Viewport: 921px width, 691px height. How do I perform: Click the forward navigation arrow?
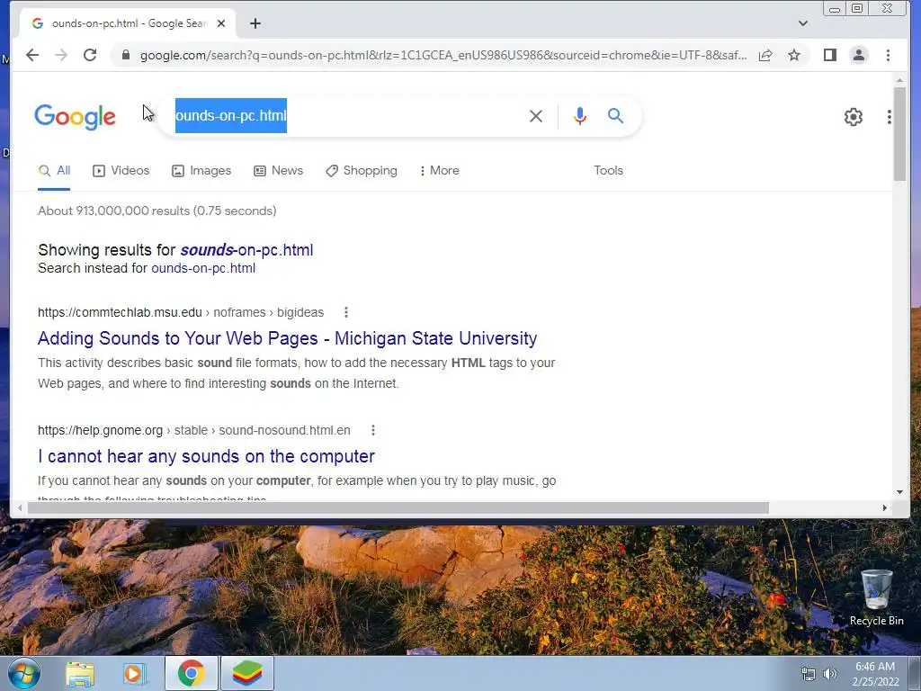tap(61, 55)
